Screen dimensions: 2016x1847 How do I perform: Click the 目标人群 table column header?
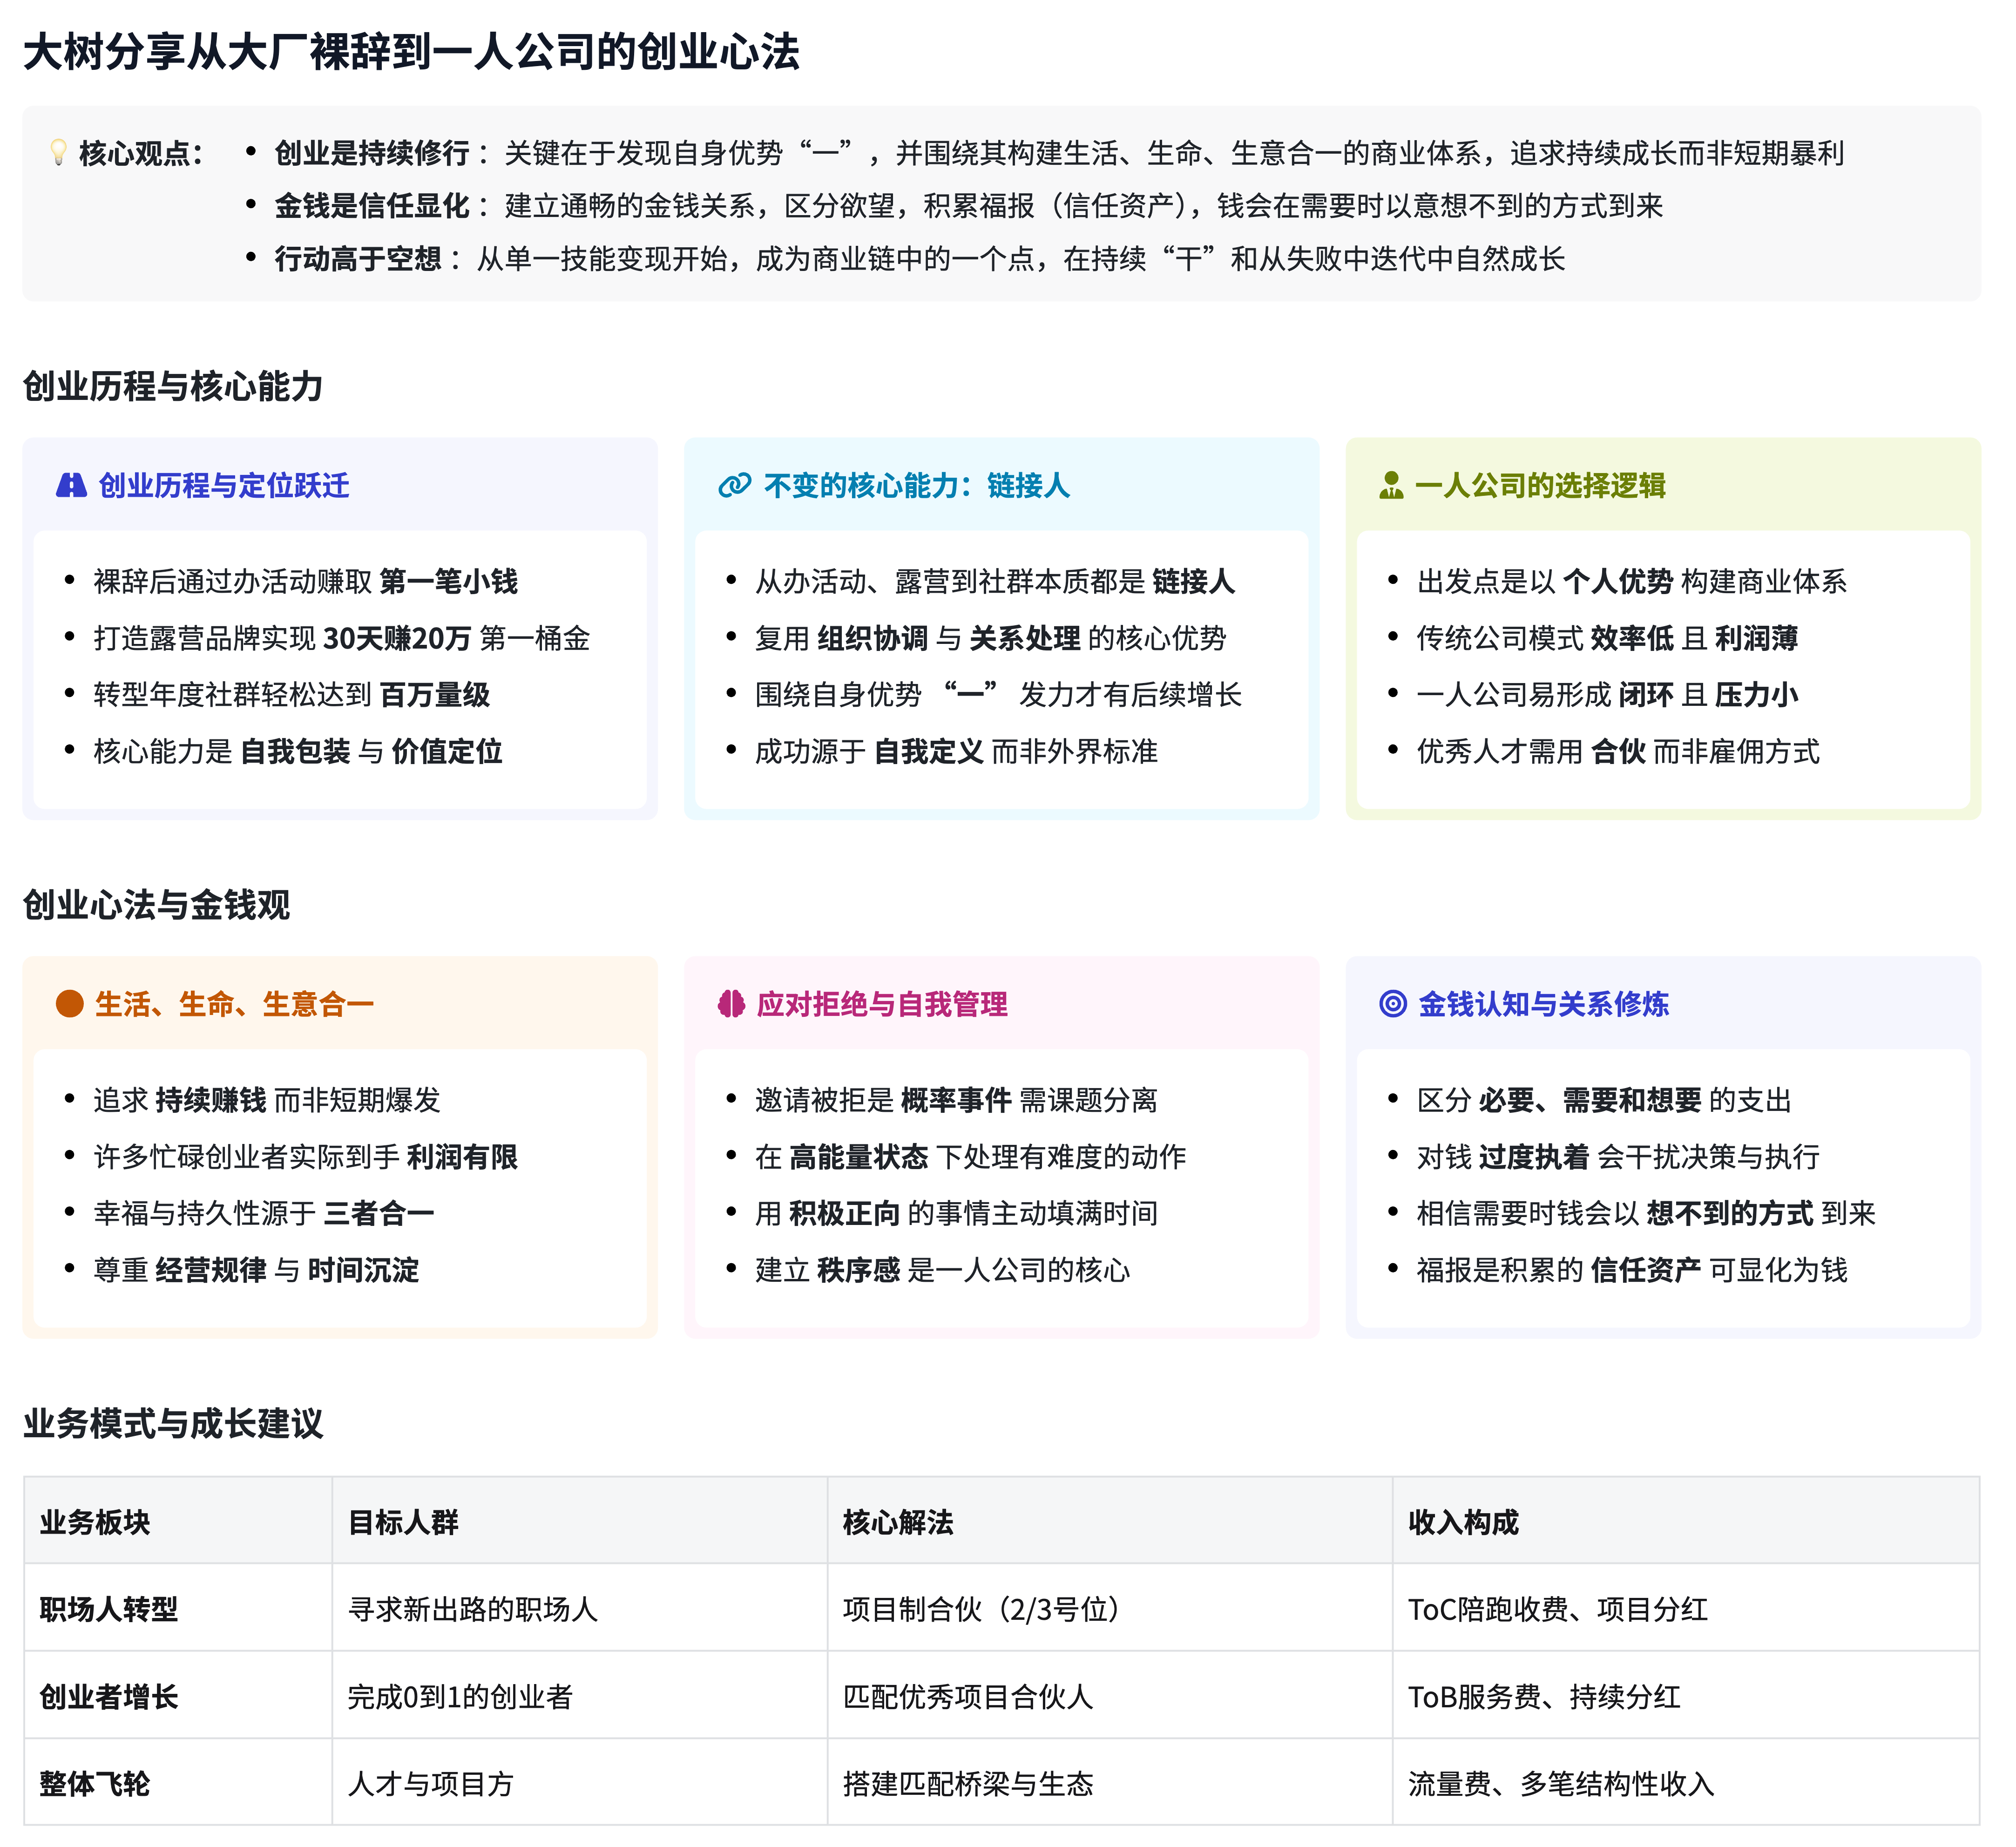coord(403,1522)
